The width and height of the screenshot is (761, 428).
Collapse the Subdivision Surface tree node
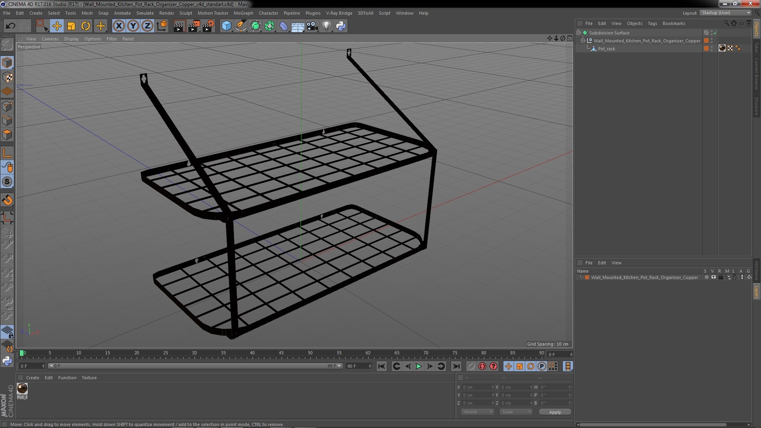point(579,33)
